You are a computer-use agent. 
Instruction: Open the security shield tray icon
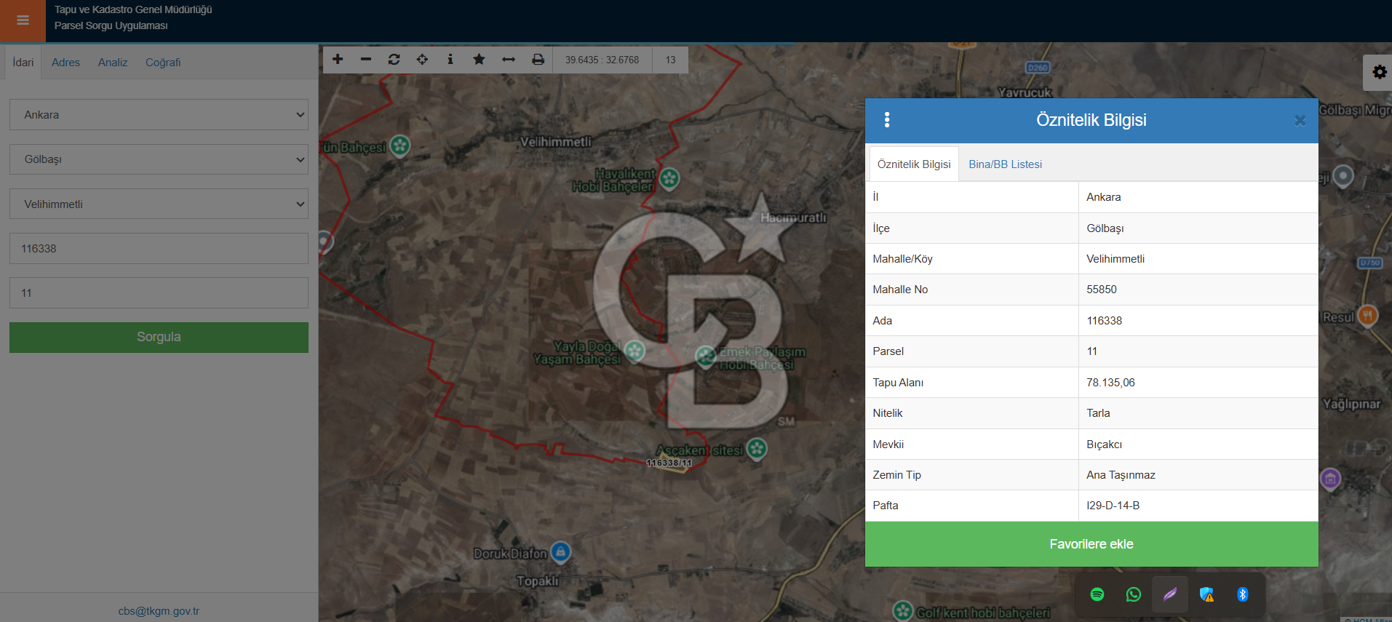1206,594
